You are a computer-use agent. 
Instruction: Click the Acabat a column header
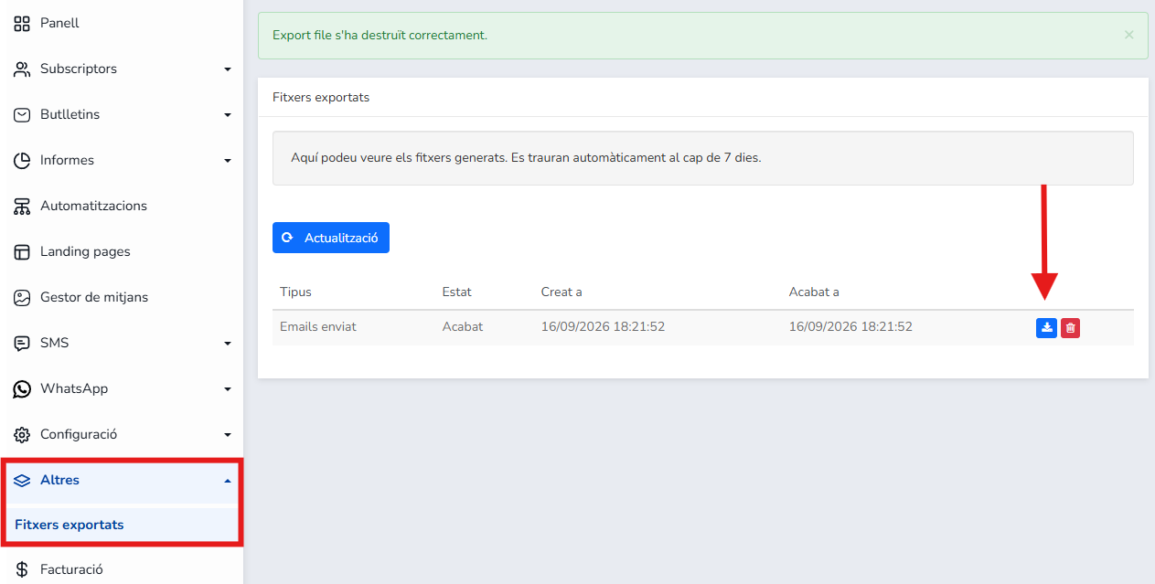[814, 292]
